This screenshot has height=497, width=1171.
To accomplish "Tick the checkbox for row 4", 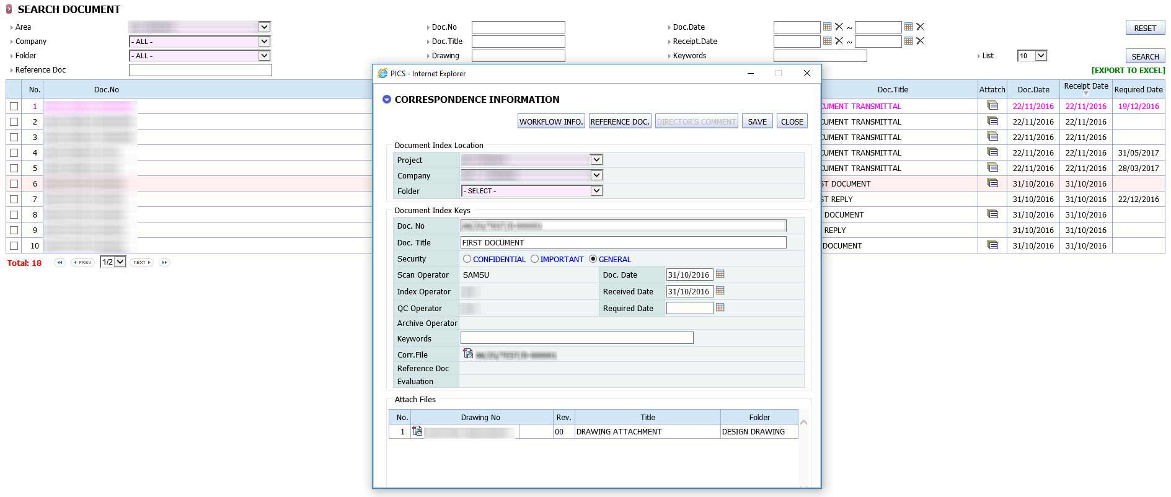I will click(14, 152).
